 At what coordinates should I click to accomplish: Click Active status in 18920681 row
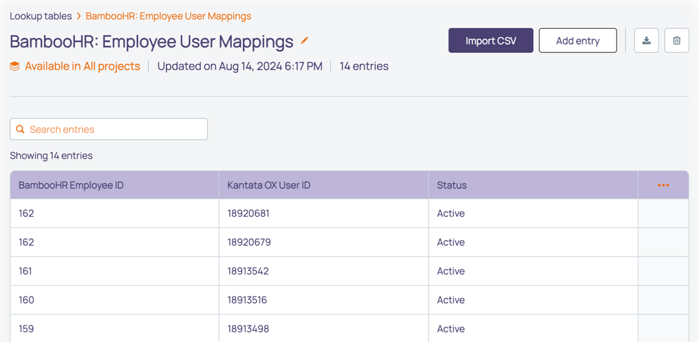533,213
